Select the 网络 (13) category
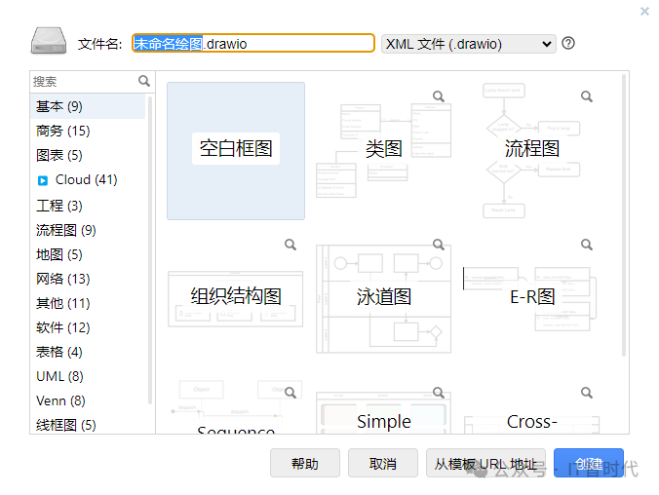Screen dimensions: 659x495 (89, 279)
